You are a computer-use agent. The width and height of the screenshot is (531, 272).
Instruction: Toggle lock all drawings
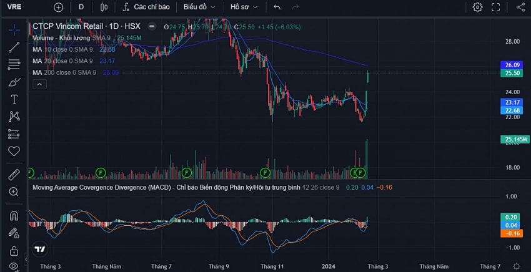pyautogui.click(x=14, y=251)
